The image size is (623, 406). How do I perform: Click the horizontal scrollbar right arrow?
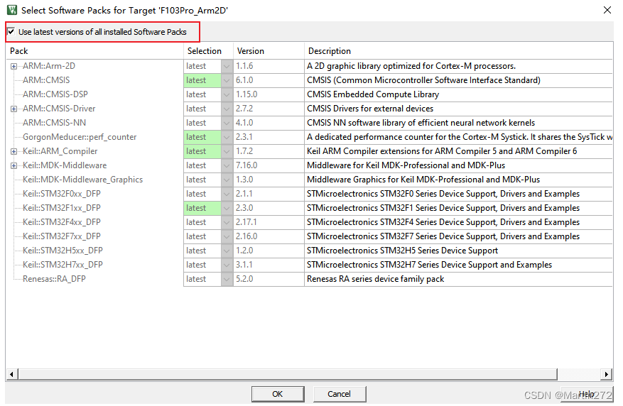[x=607, y=374]
